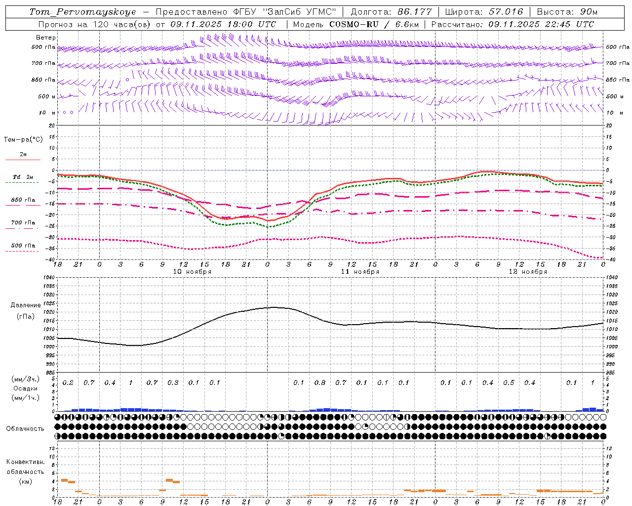Screen dimensions: 632x506
Task: Click the Tom_Pervomayskoye station title
Action: coord(83,12)
